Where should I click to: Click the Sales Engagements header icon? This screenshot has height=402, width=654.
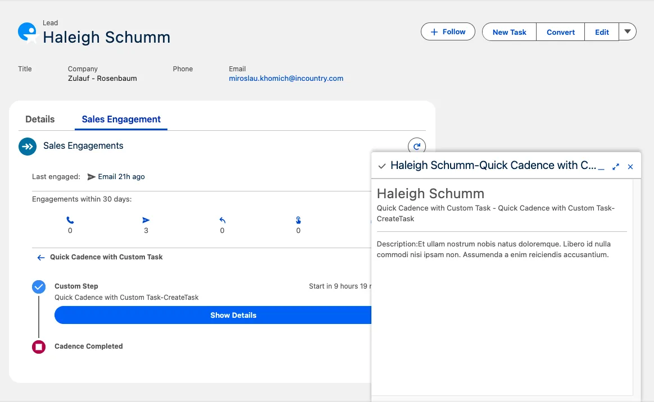click(28, 146)
